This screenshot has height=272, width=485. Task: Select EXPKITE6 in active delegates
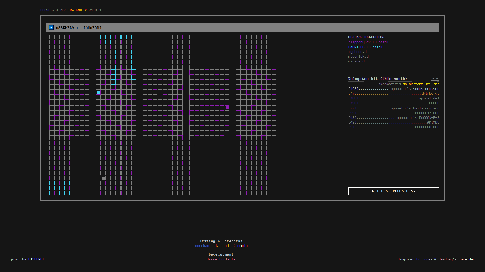pos(365,47)
